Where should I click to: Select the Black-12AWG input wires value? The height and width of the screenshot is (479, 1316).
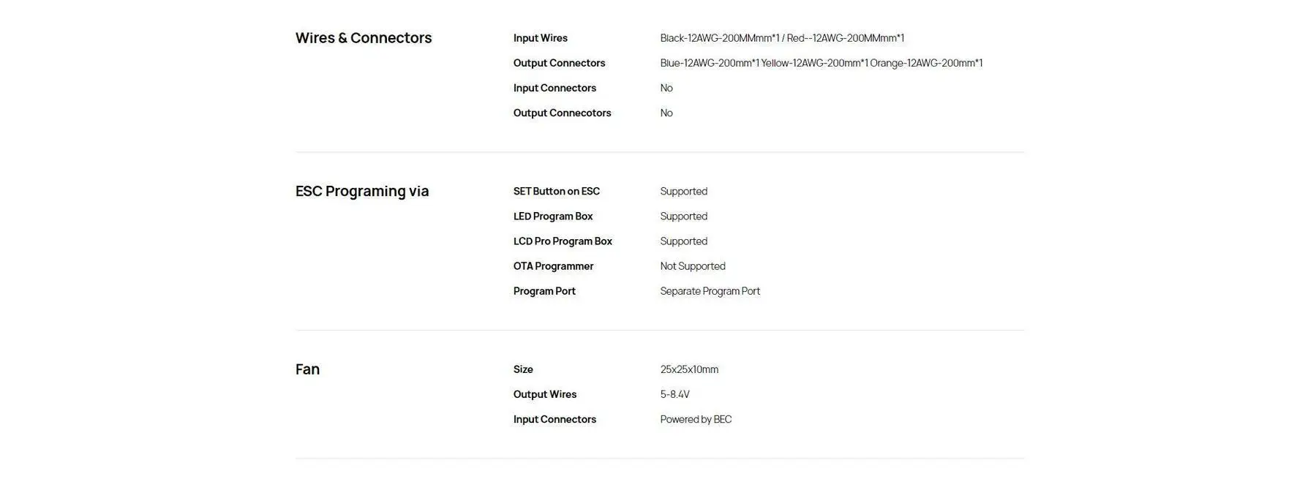[782, 38]
